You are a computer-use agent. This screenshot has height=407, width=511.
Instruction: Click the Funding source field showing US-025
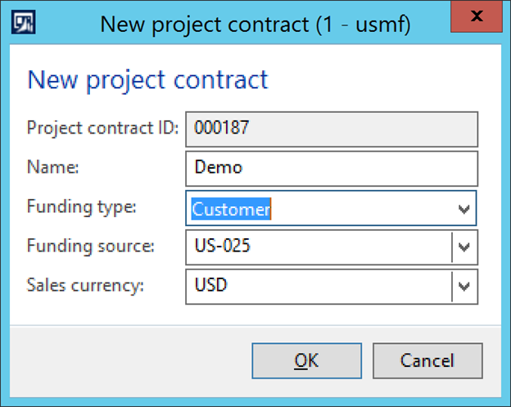click(x=319, y=246)
